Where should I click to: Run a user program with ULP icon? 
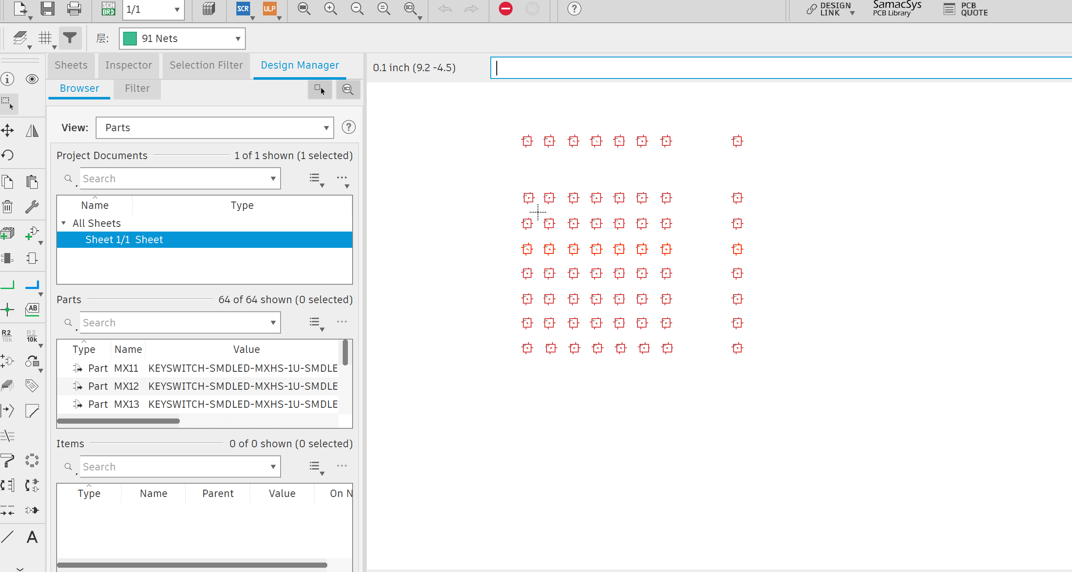(x=269, y=9)
